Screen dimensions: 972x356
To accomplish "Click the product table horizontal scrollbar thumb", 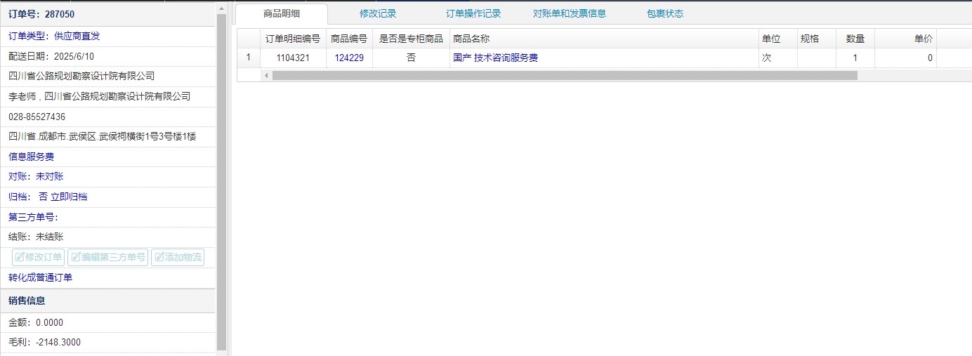I will point(565,75).
